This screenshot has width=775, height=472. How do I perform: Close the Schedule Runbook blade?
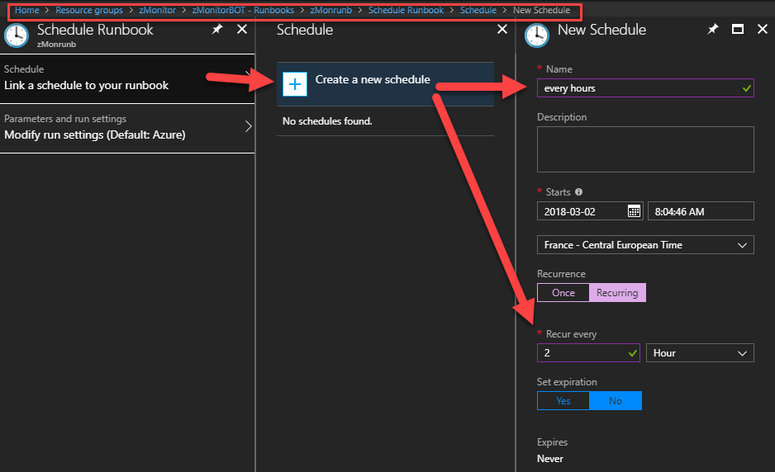(x=242, y=30)
